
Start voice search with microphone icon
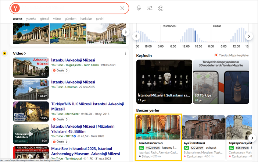pos(139,8)
